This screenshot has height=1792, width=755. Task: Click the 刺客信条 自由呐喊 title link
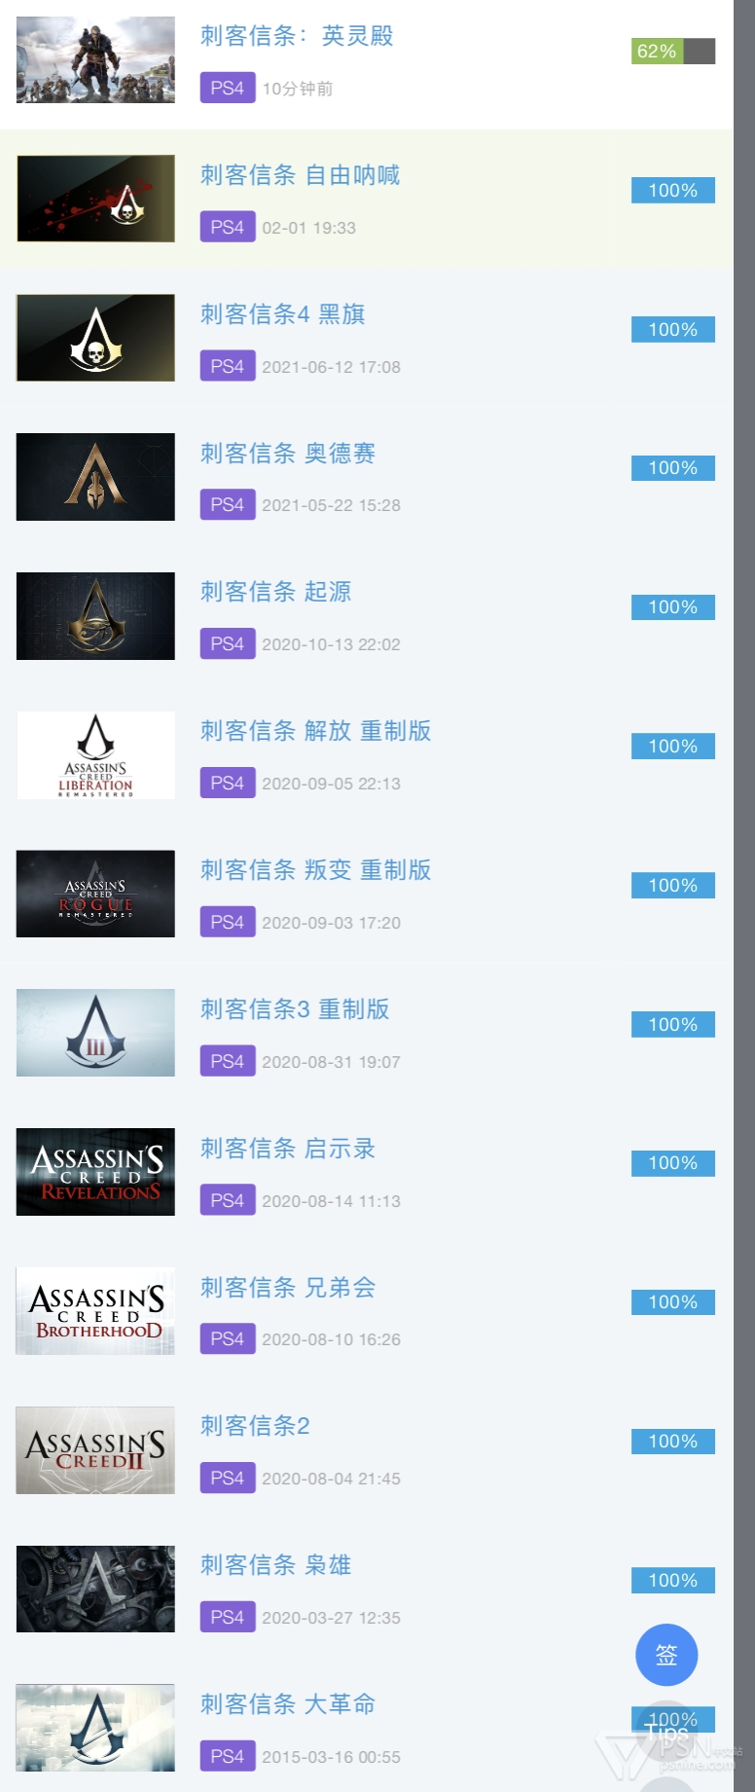coord(300,175)
